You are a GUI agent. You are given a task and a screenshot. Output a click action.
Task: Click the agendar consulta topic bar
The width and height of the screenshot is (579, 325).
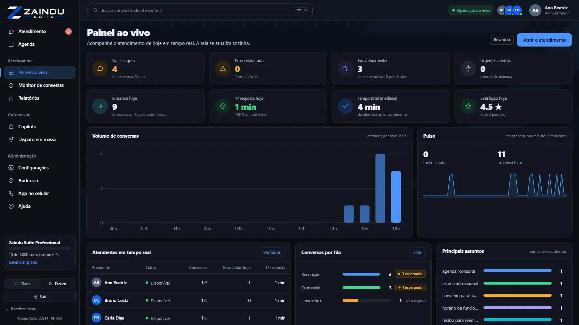click(518, 271)
